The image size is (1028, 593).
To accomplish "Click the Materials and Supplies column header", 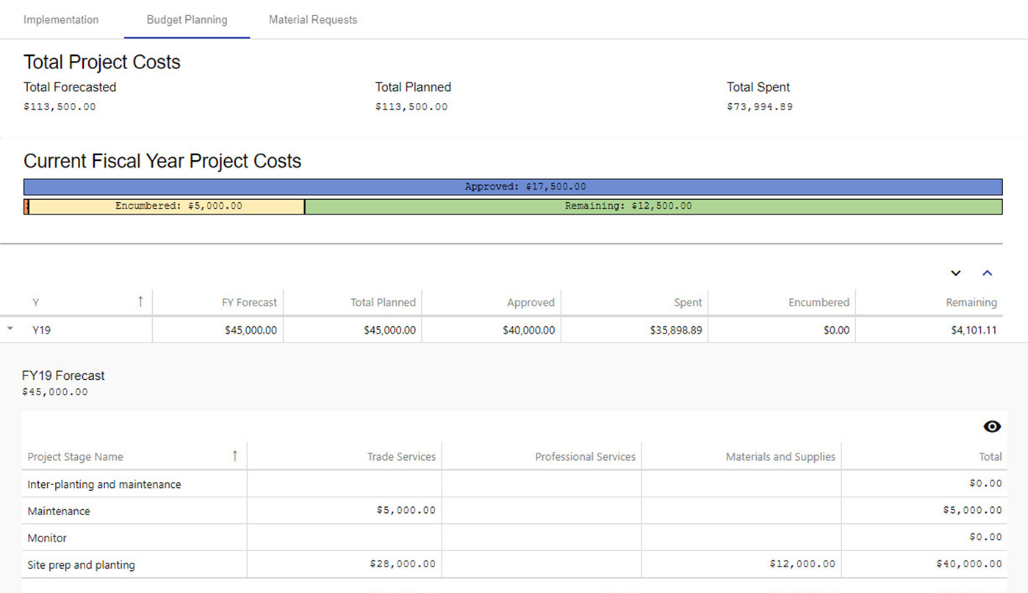I will click(780, 457).
